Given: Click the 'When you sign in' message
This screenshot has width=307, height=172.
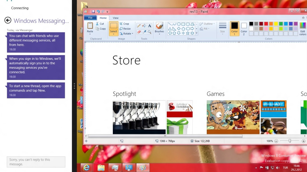Looking at the screenshot, I should (36, 68).
